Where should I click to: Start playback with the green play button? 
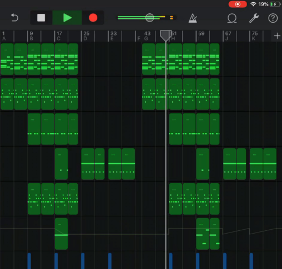67,18
